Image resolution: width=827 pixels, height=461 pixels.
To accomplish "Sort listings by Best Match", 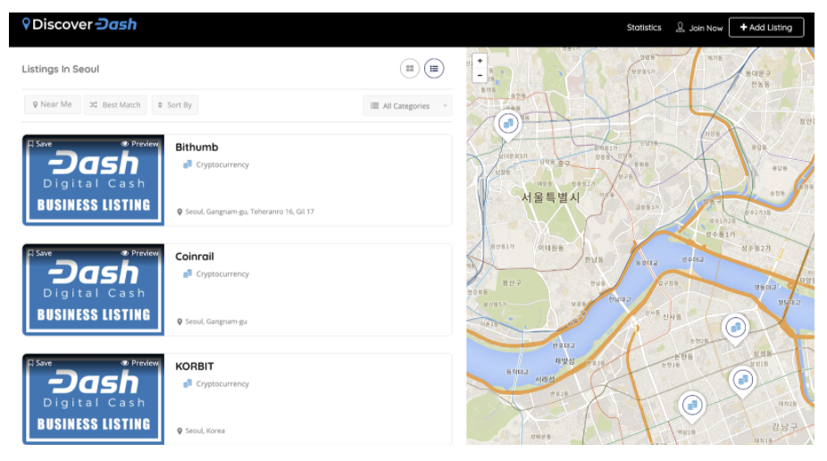I will 115,105.
